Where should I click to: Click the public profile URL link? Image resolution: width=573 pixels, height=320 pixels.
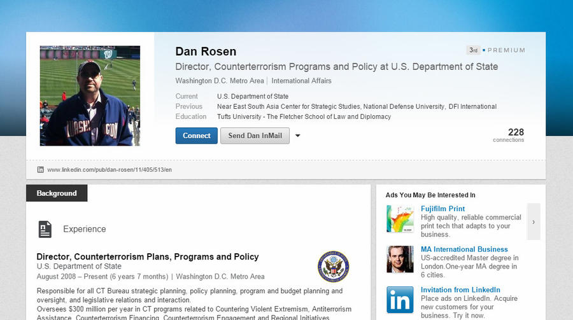[110, 169]
